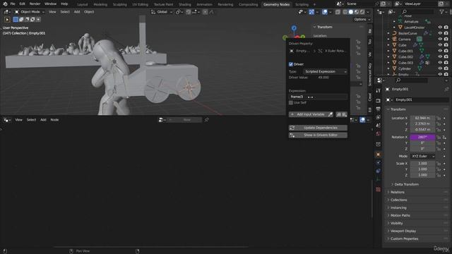The image size is (452, 254).
Task: Click the Scale X value field
Action: click(422, 163)
